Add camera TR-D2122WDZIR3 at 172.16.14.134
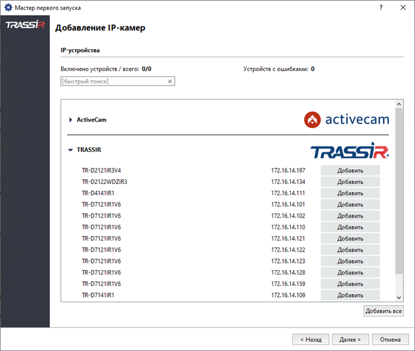 pyautogui.click(x=350, y=182)
